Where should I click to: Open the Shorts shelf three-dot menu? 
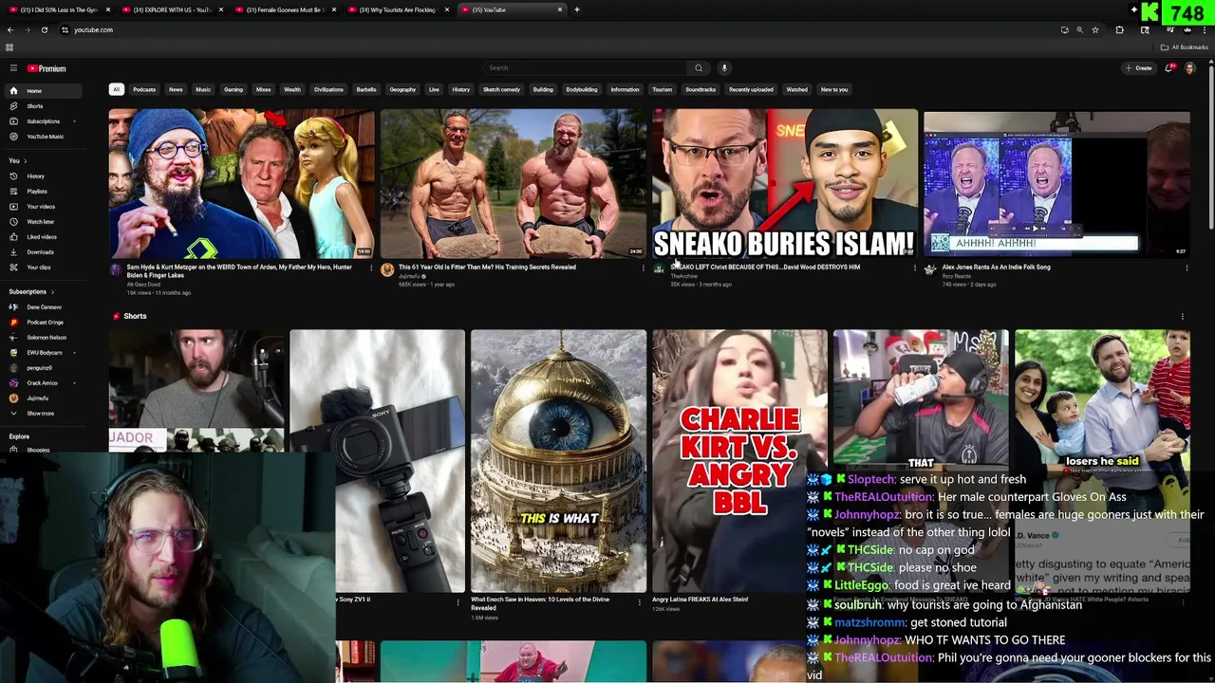(1183, 317)
